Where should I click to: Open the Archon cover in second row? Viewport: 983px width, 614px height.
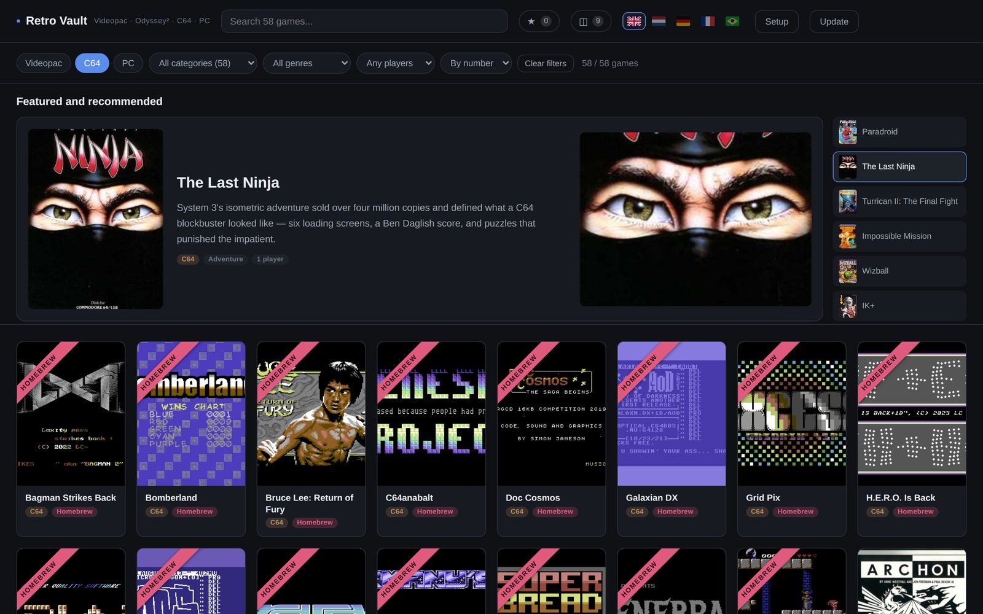[x=912, y=581]
